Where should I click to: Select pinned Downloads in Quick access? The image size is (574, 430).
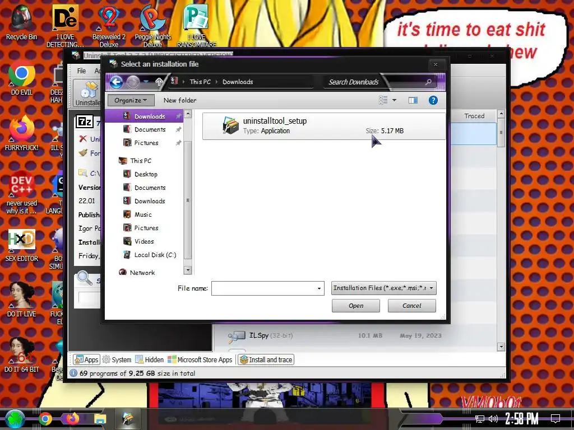150,116
